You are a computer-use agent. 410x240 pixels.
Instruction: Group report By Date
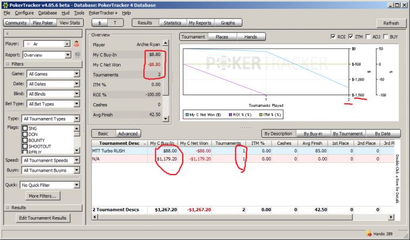[x=383, y=134]
